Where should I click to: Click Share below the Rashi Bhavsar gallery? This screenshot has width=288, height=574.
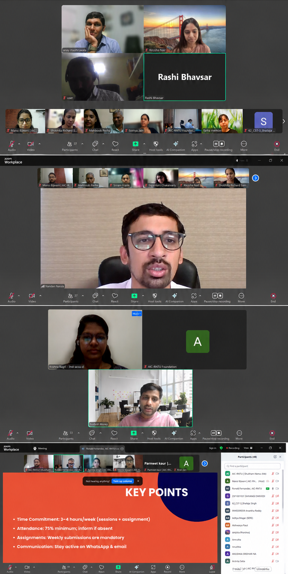(x=135, y=146)
